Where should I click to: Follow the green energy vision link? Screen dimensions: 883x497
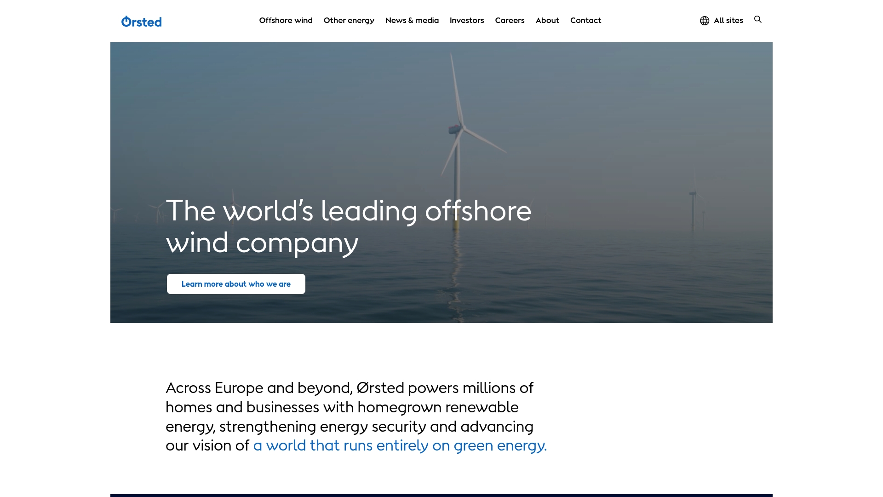(400, 445)
